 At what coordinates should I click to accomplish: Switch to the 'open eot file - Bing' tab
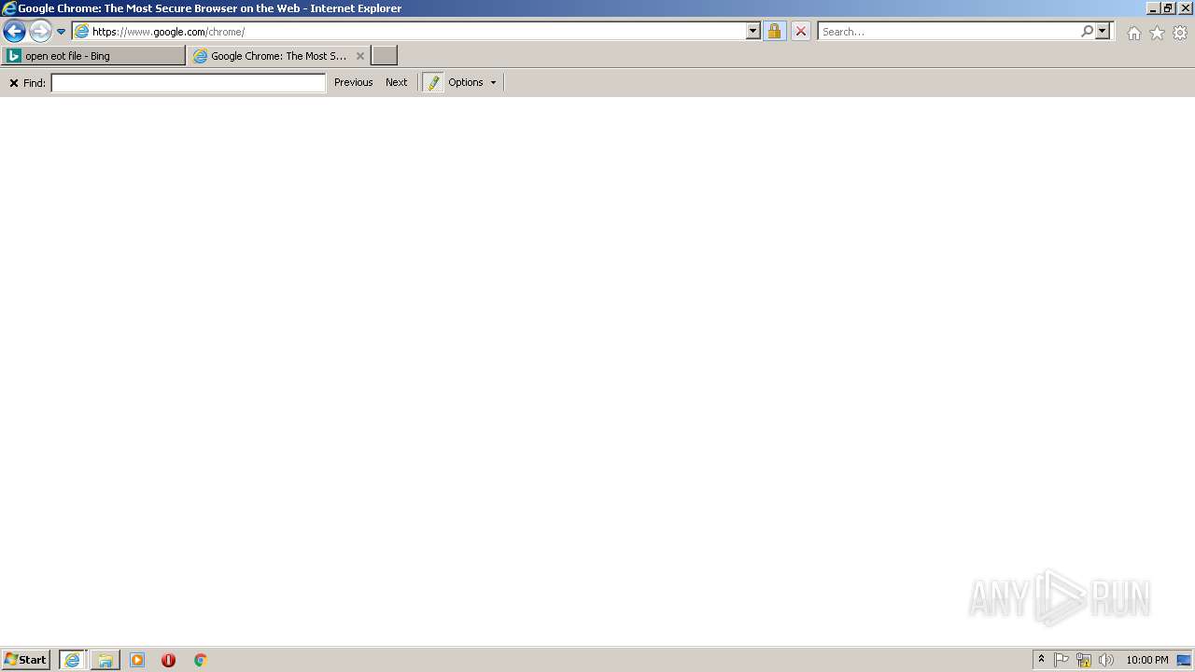(x=93, y=56)
